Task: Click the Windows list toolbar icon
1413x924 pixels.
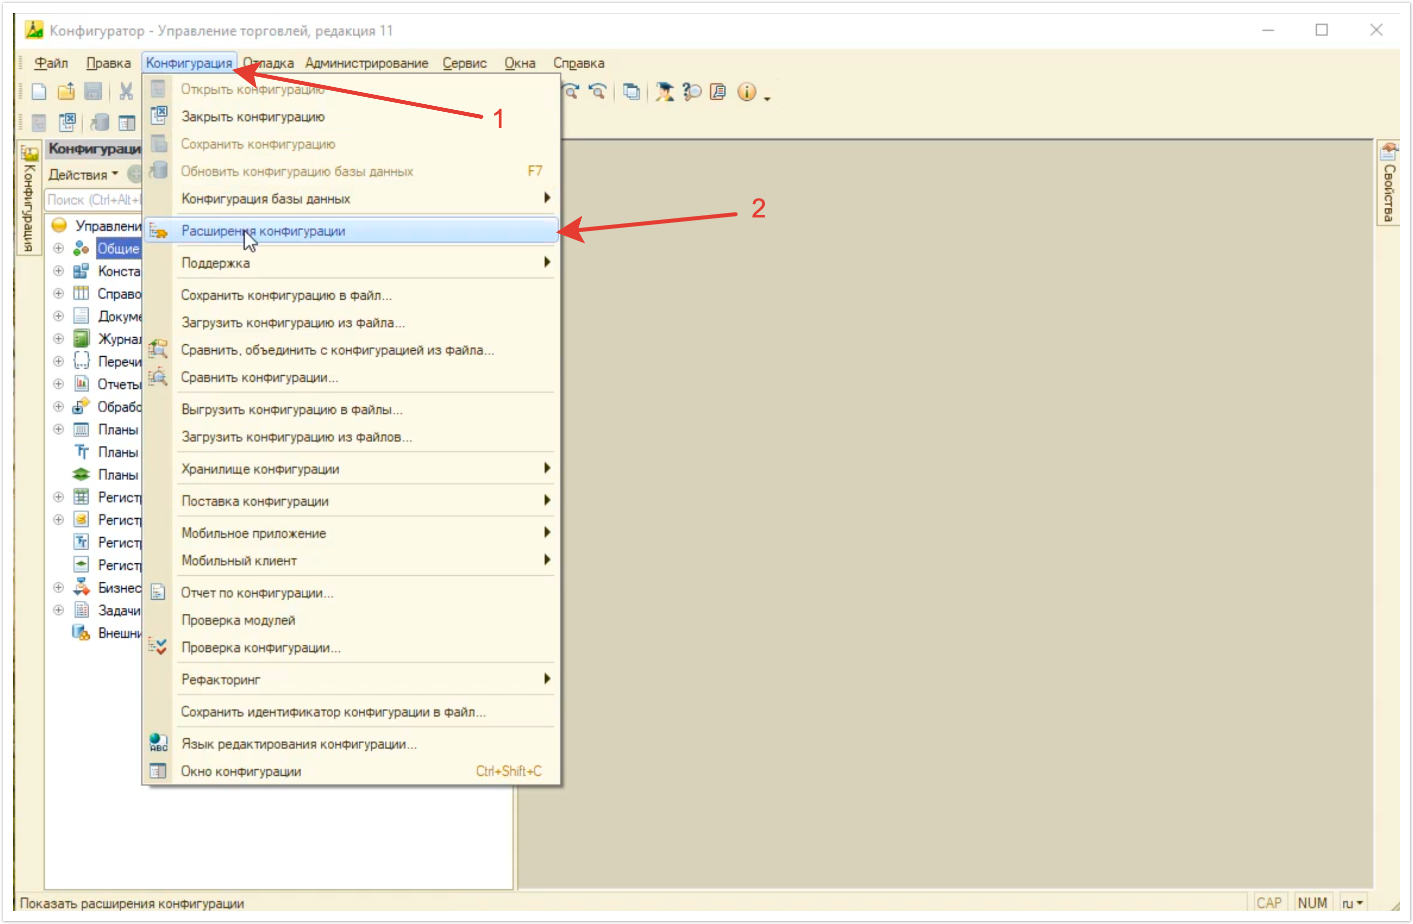Action: [x=631, y=92]
